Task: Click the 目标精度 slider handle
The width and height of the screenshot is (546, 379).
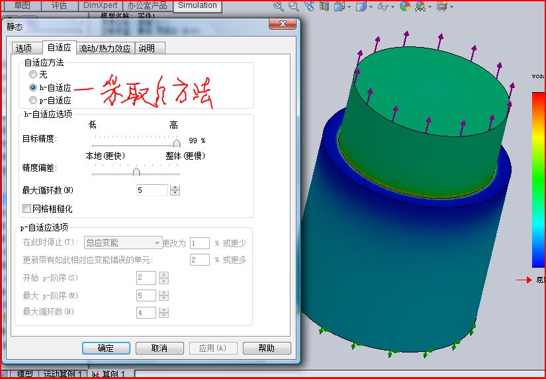Action: point(177,142)
